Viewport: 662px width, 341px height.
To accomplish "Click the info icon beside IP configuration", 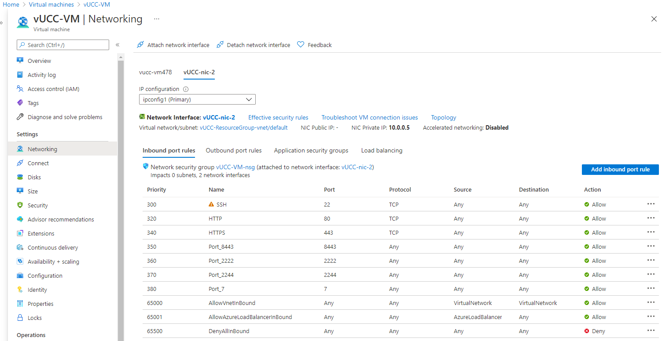I will [x=186, y=89].
